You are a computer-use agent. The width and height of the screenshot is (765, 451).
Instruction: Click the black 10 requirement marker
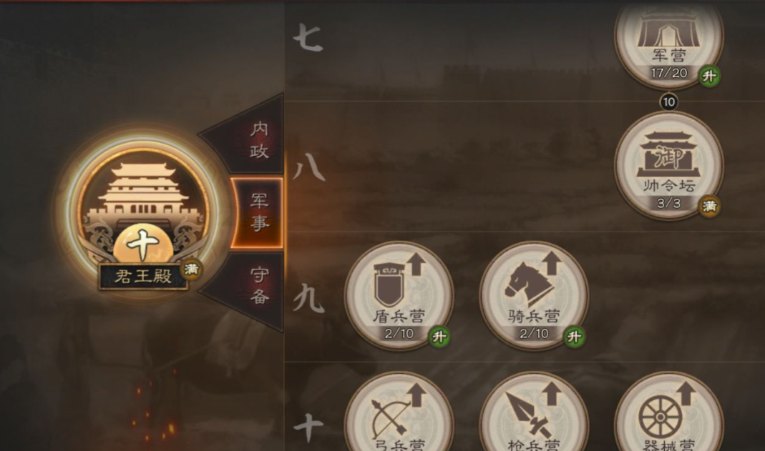pos(668,101)
